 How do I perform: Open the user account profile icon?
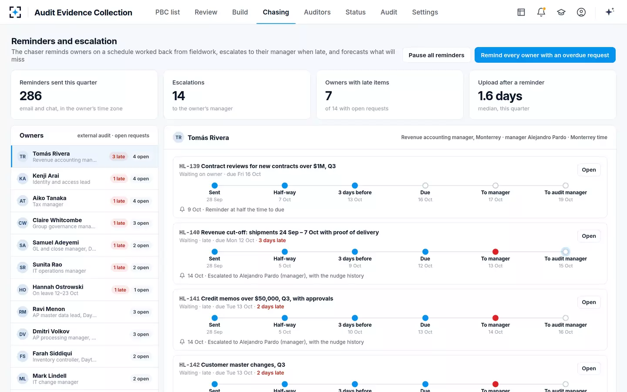point(581,12)
